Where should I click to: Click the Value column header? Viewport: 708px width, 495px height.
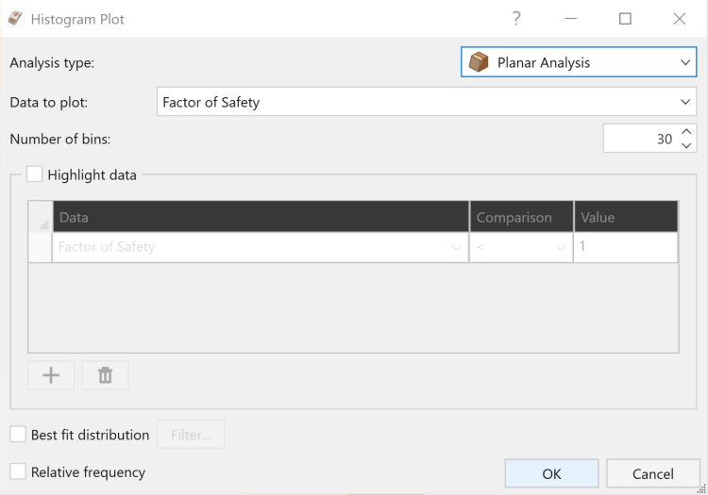626,217
